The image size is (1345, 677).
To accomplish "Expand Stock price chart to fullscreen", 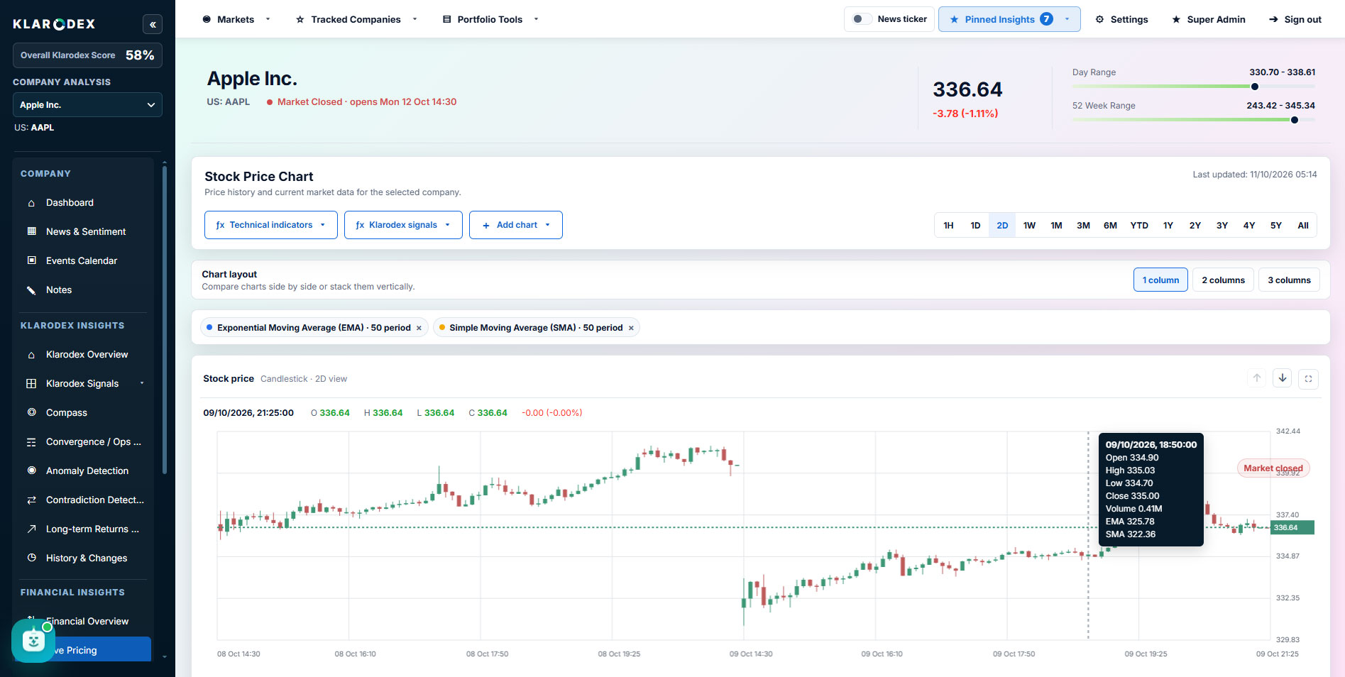I will 1308,379.
